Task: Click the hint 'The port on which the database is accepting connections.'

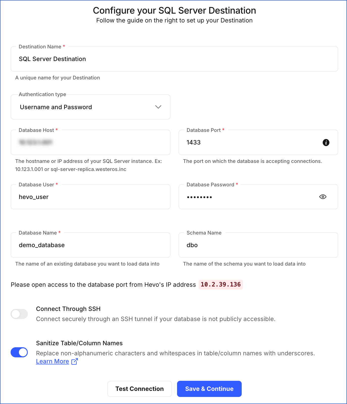Action: (x=253, y=161)
